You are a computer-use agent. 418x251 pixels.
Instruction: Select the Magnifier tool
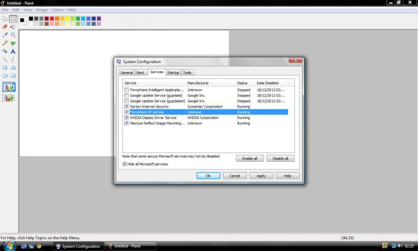click(x=13, y=35)
